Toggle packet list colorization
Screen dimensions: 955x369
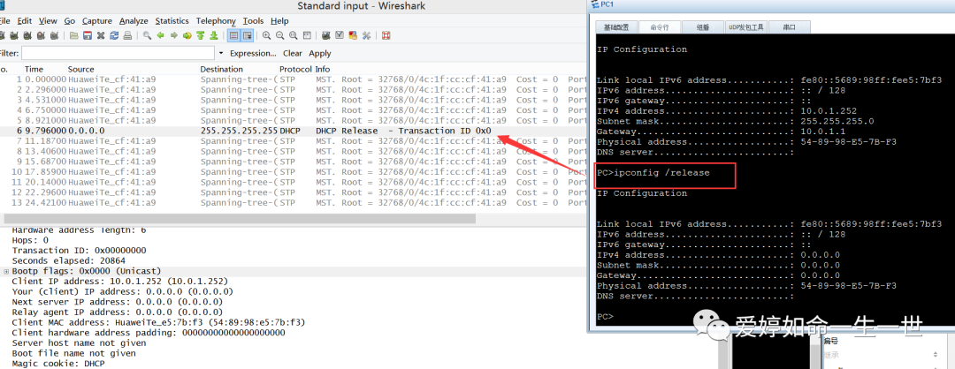click(x=233, y=35)
